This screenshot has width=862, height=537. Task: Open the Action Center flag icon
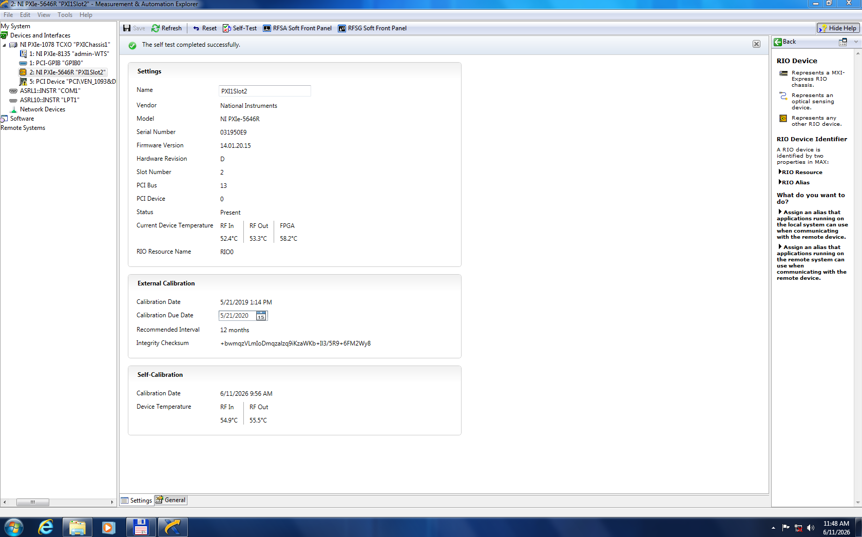tap(786, 528)
